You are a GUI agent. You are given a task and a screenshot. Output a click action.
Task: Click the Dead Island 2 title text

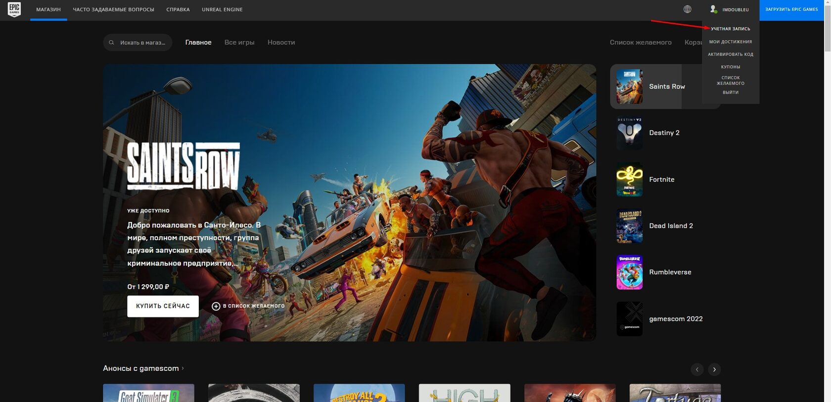point(671,226)
